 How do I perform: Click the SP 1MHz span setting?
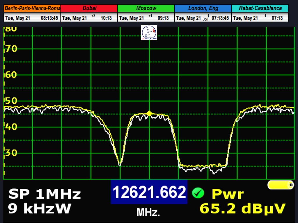pyautogui.click(x=45, y=194)
